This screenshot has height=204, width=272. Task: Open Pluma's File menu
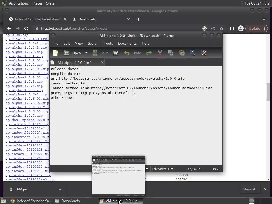coord(55,43)
